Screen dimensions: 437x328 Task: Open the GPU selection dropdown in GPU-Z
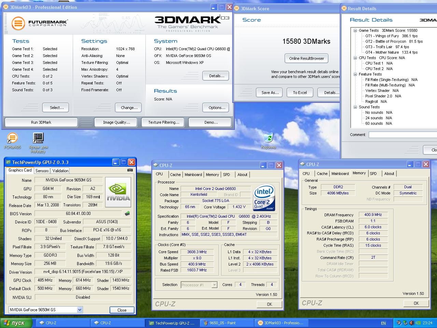[80, 310]
